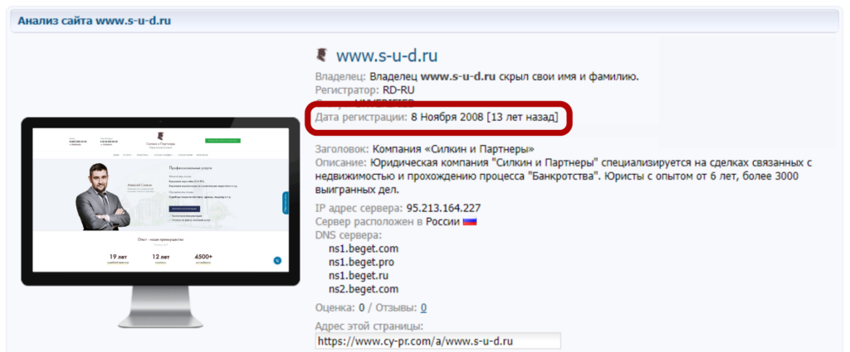
Task: Click the registrar value RD-RU
Action: pos(398,89)
